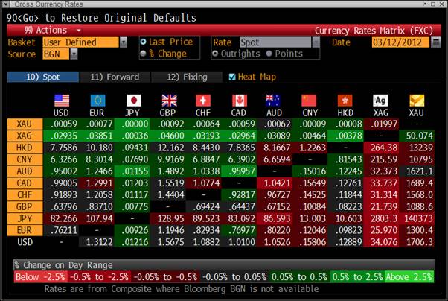Uncheck the Heat Map checkbox
Screen dimensions: 448x301
tap(232, 77)
